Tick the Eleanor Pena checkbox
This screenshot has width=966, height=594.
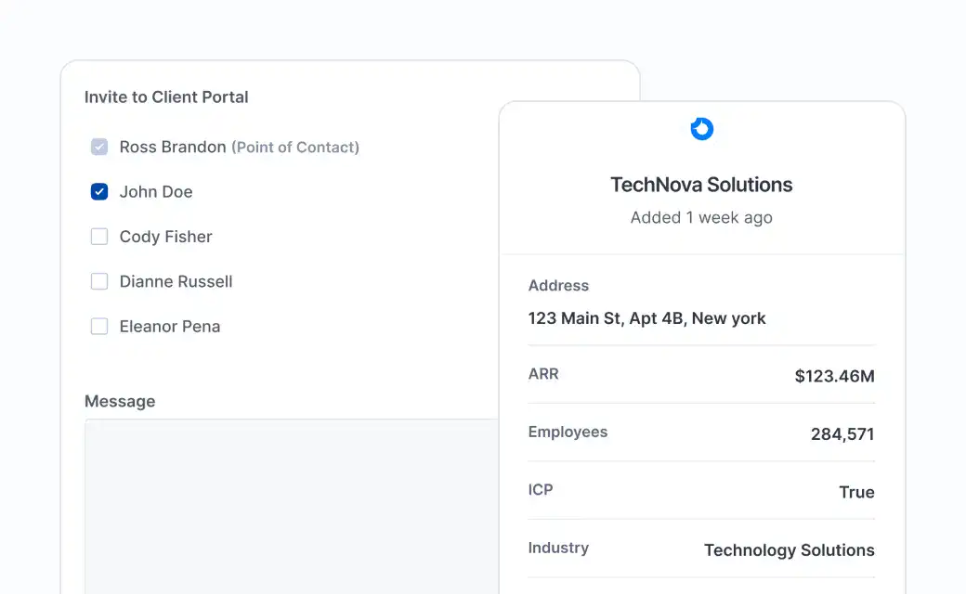point(99,327)
